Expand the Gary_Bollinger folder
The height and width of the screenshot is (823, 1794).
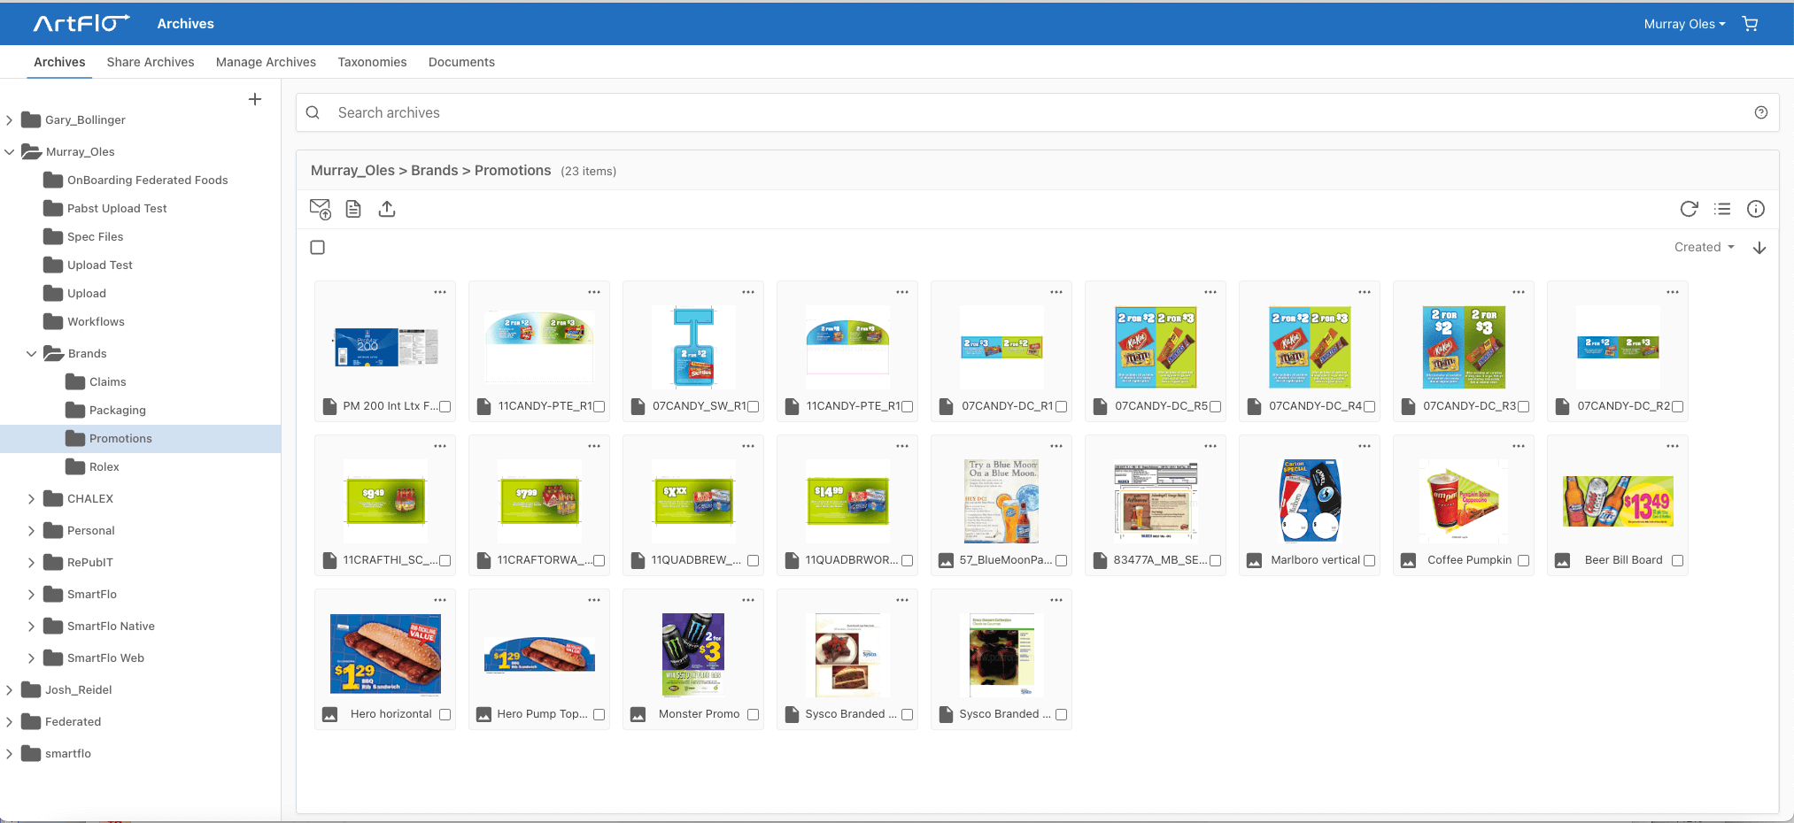(x=10, y=120)
